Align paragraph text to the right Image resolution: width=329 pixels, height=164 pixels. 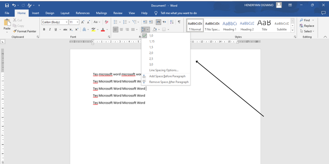coord(127,29)
